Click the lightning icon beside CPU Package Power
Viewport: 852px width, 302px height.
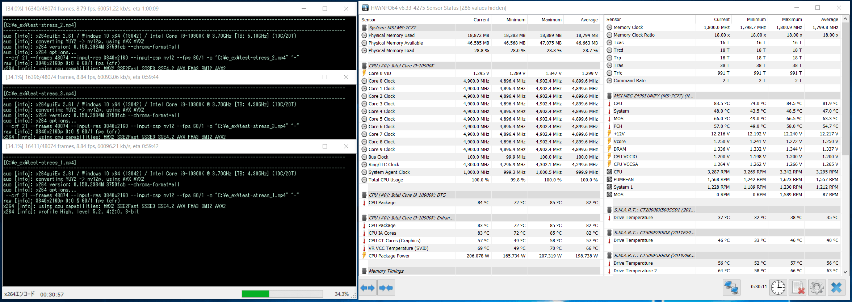[364, 256]
